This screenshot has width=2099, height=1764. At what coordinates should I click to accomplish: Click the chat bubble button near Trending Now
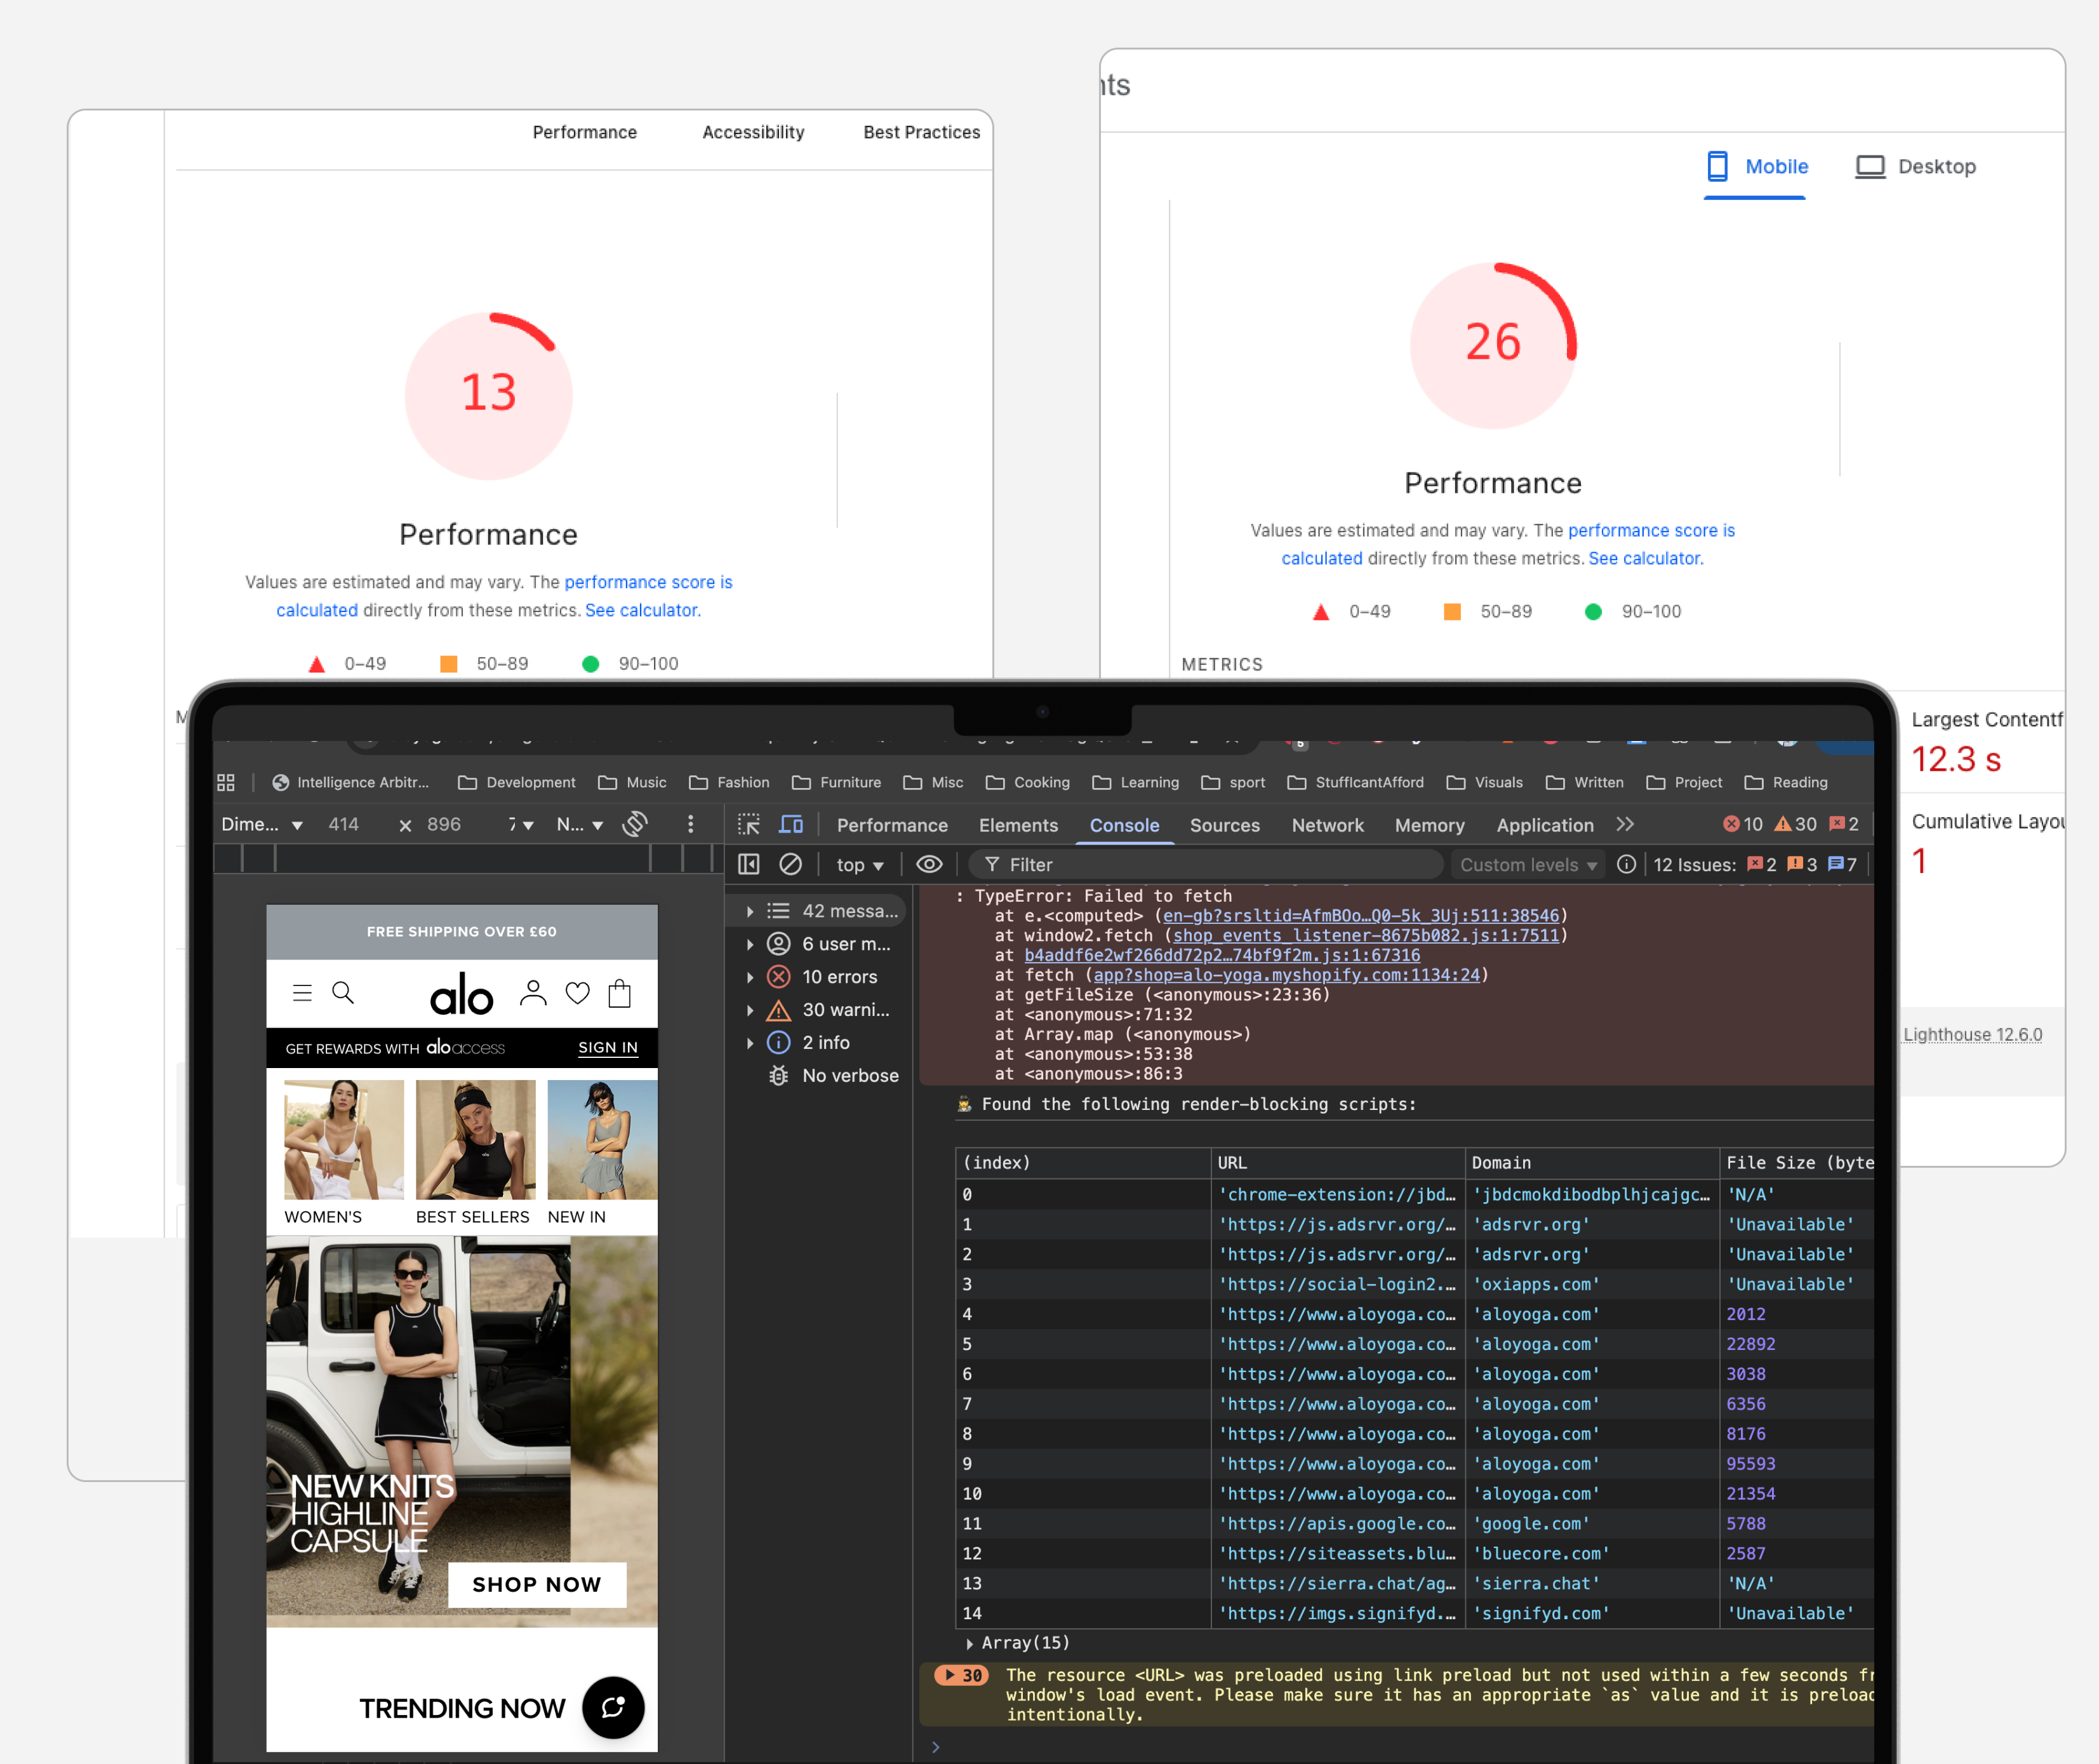(613, 1707)
